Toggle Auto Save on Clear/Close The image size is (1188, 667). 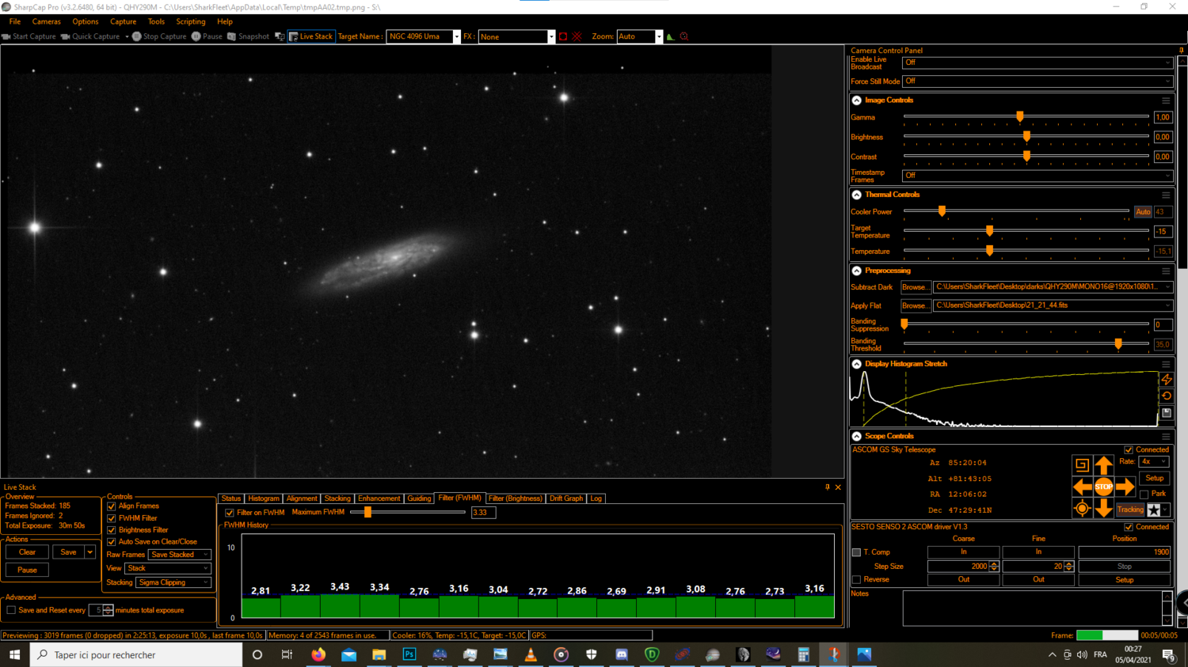pyautogui.click(x=112, y=542)
